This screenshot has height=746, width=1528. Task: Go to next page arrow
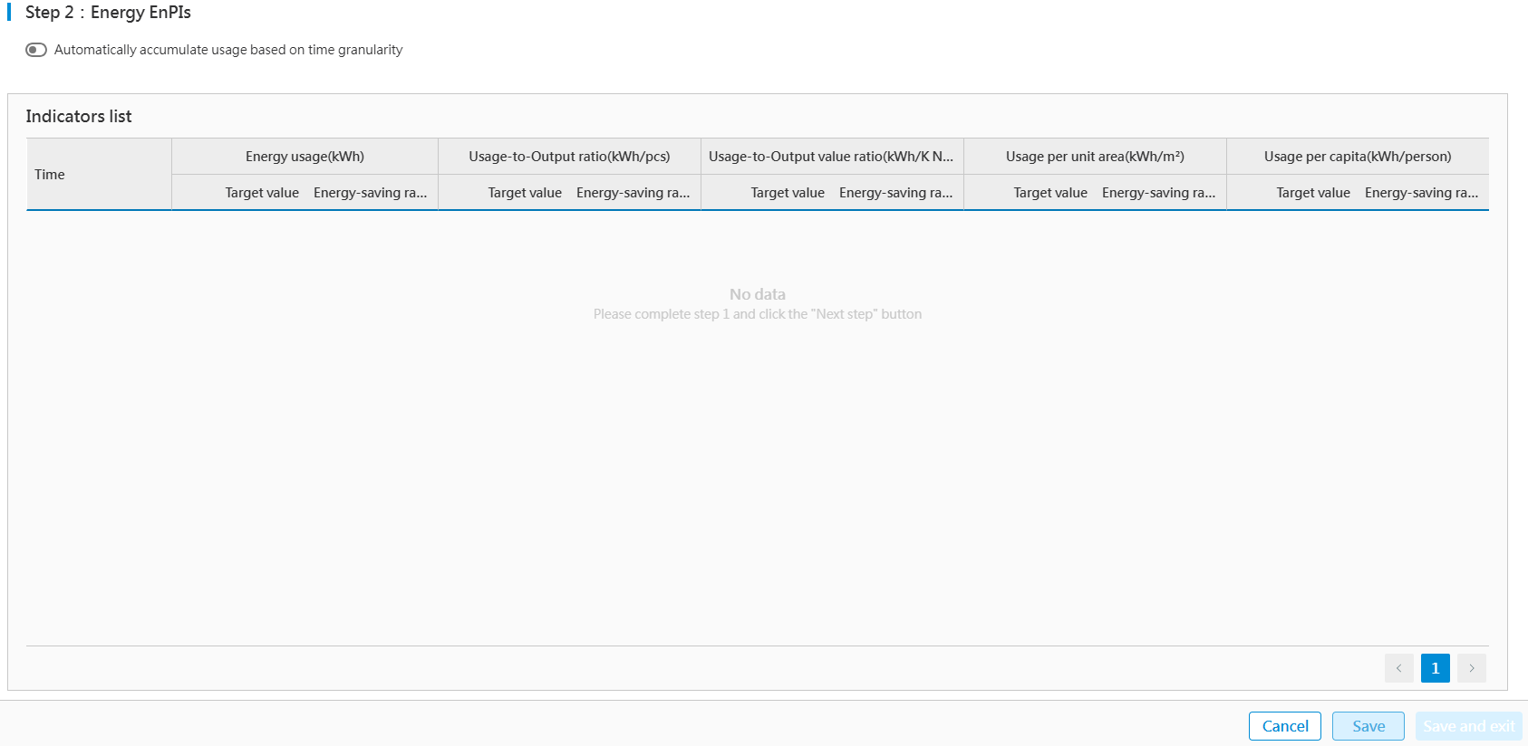(1472, 668)
